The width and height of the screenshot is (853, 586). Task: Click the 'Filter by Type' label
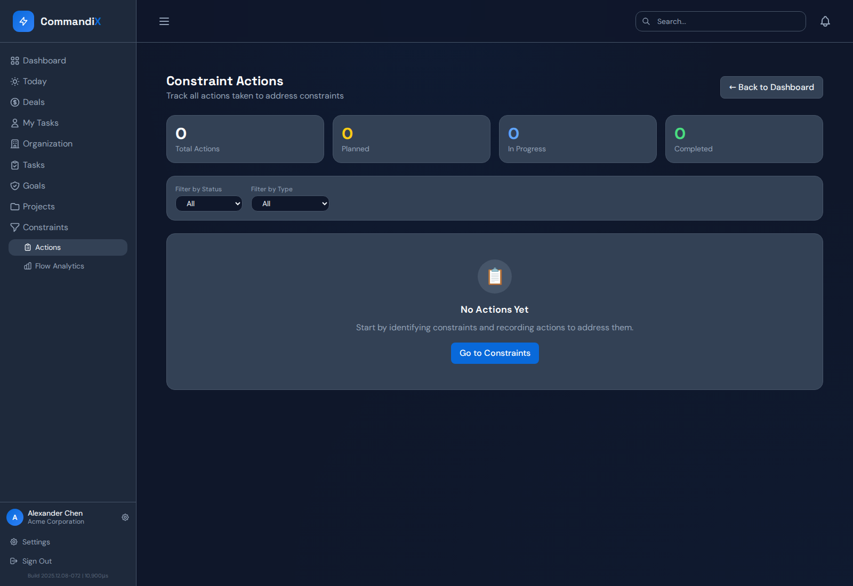pyautogui.click(x=272, y=189)
